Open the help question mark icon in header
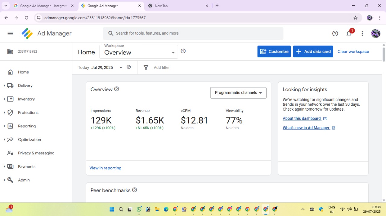 335,34
